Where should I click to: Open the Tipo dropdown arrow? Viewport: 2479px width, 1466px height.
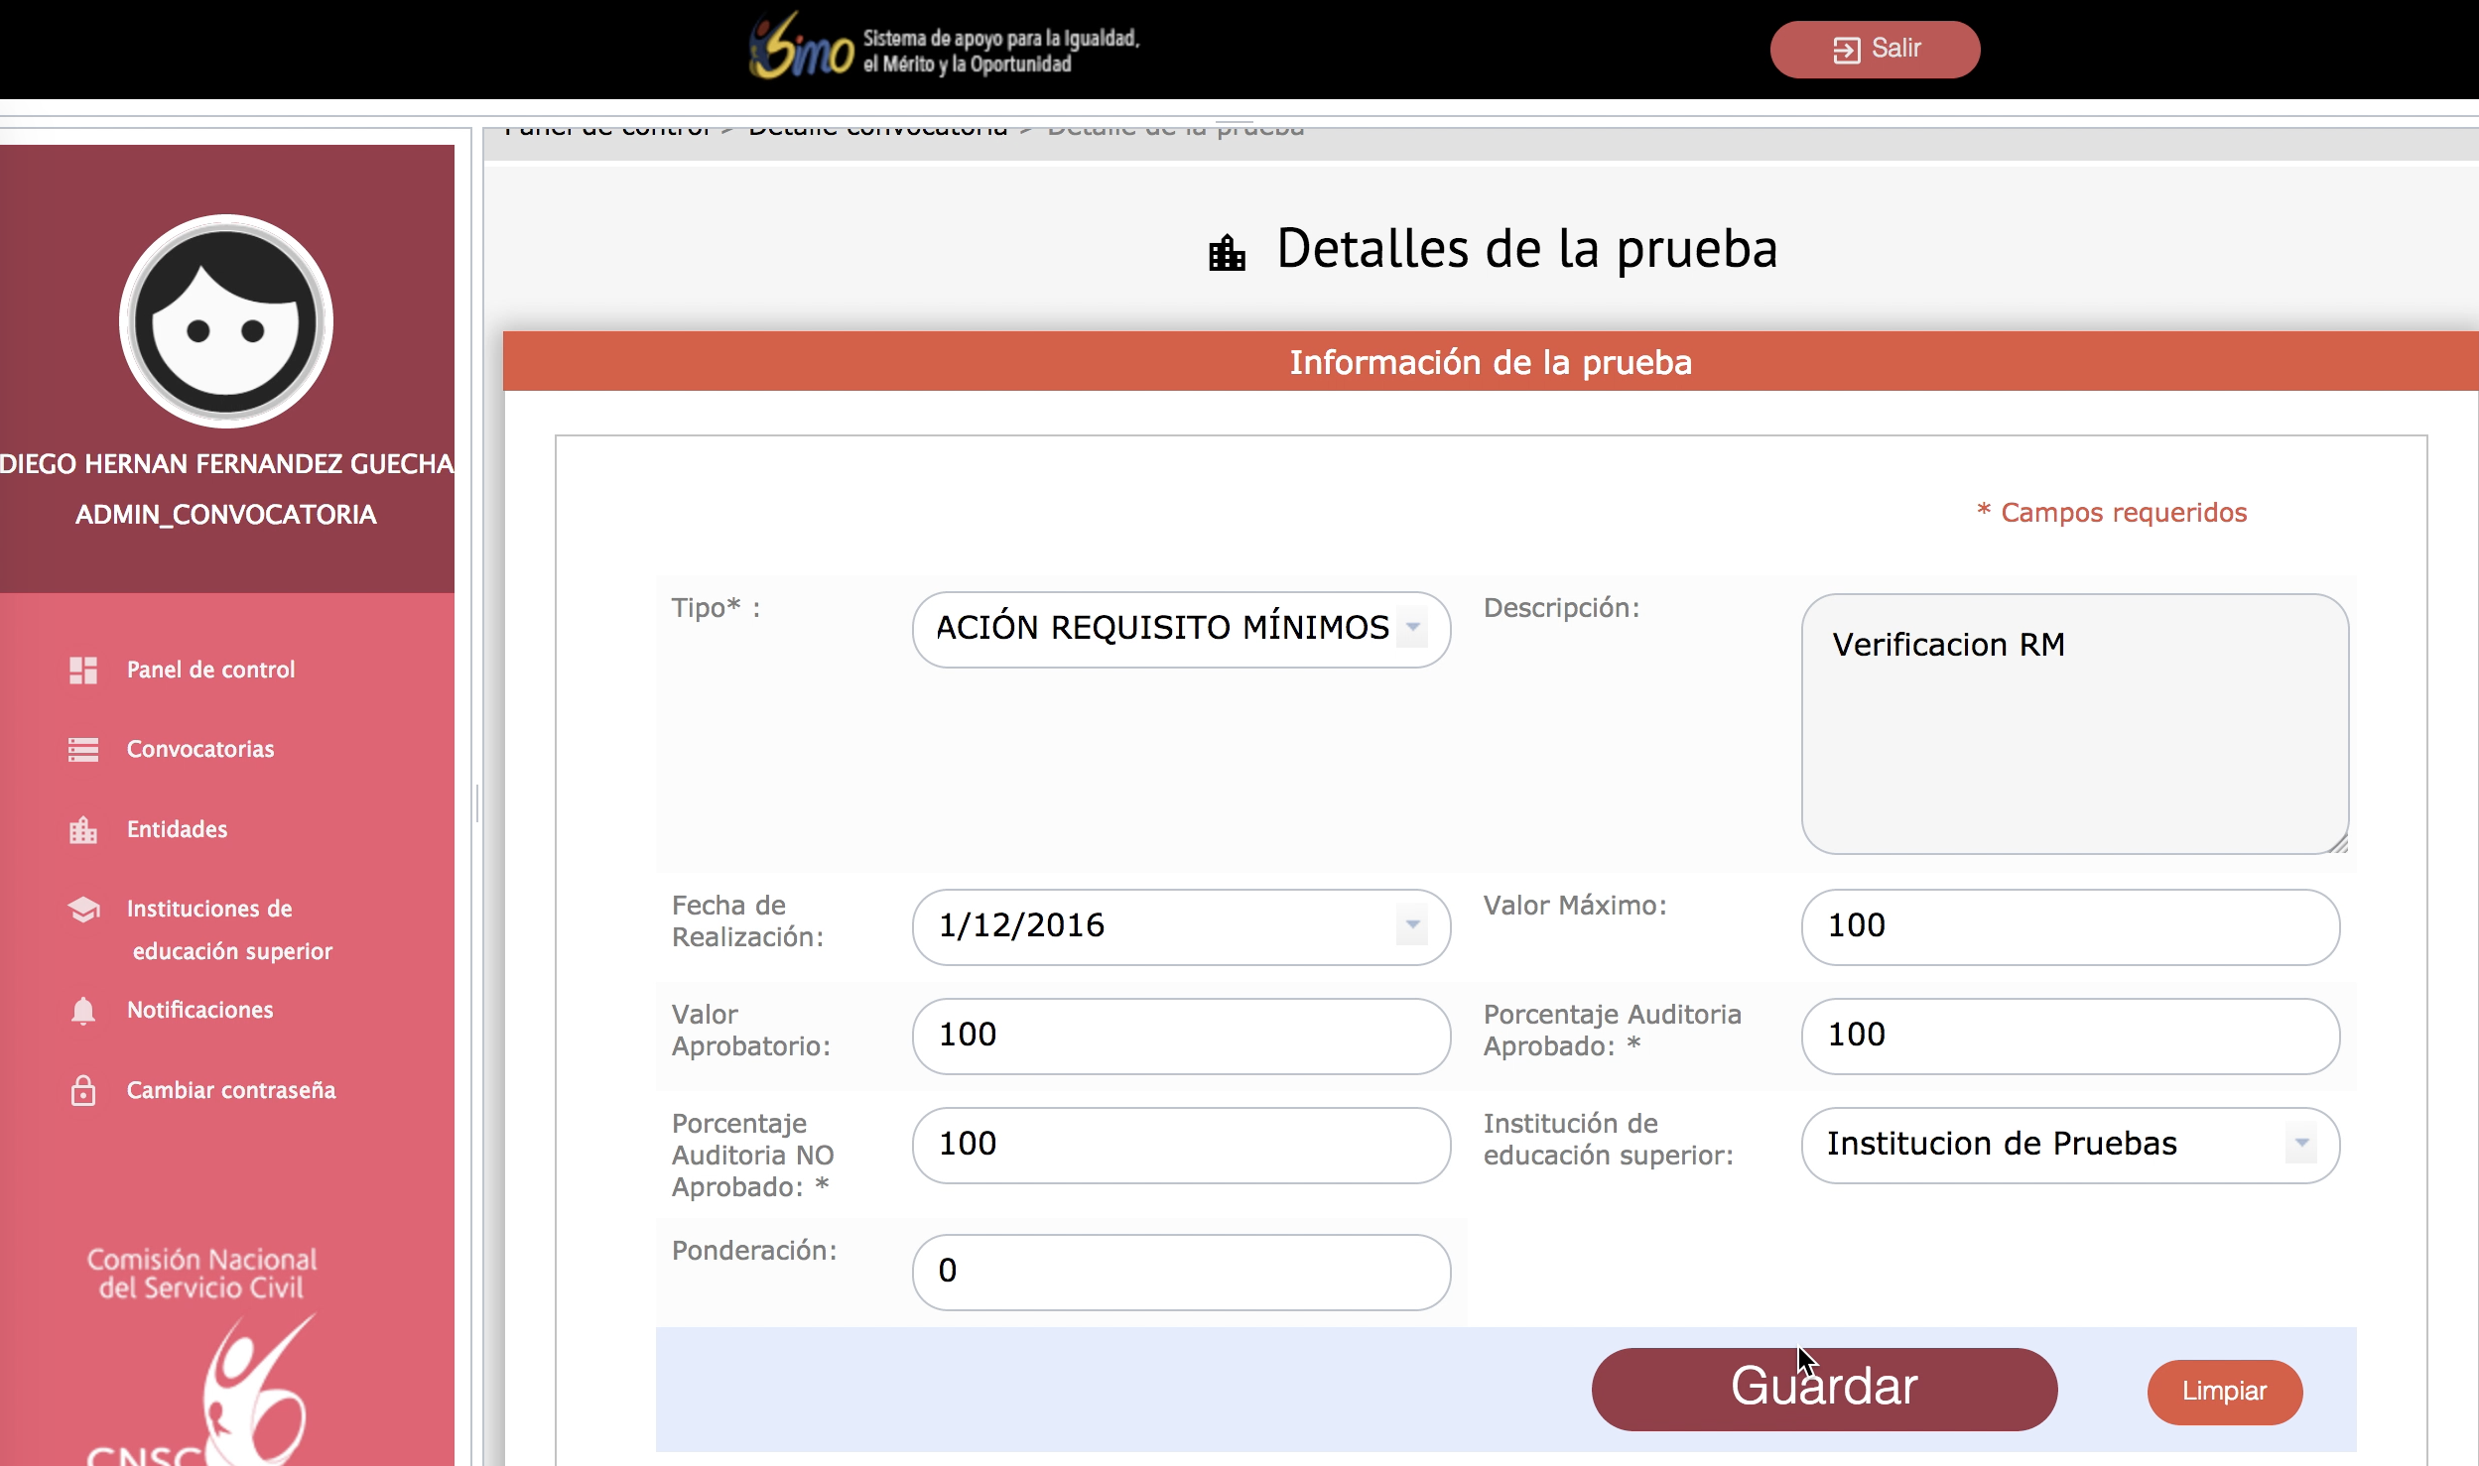pos(1411,628)
